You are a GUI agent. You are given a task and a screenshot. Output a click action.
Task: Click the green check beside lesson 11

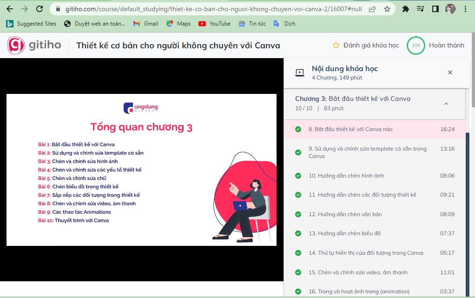click(x=298, y=195)
